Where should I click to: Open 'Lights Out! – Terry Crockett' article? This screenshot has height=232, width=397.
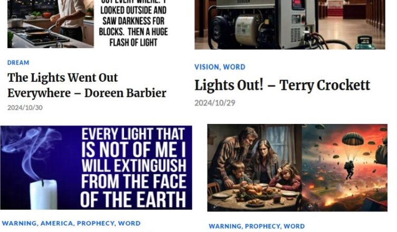(x=282, y=85)
